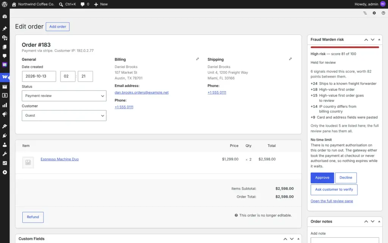Click the Refund button

point(33,217)
